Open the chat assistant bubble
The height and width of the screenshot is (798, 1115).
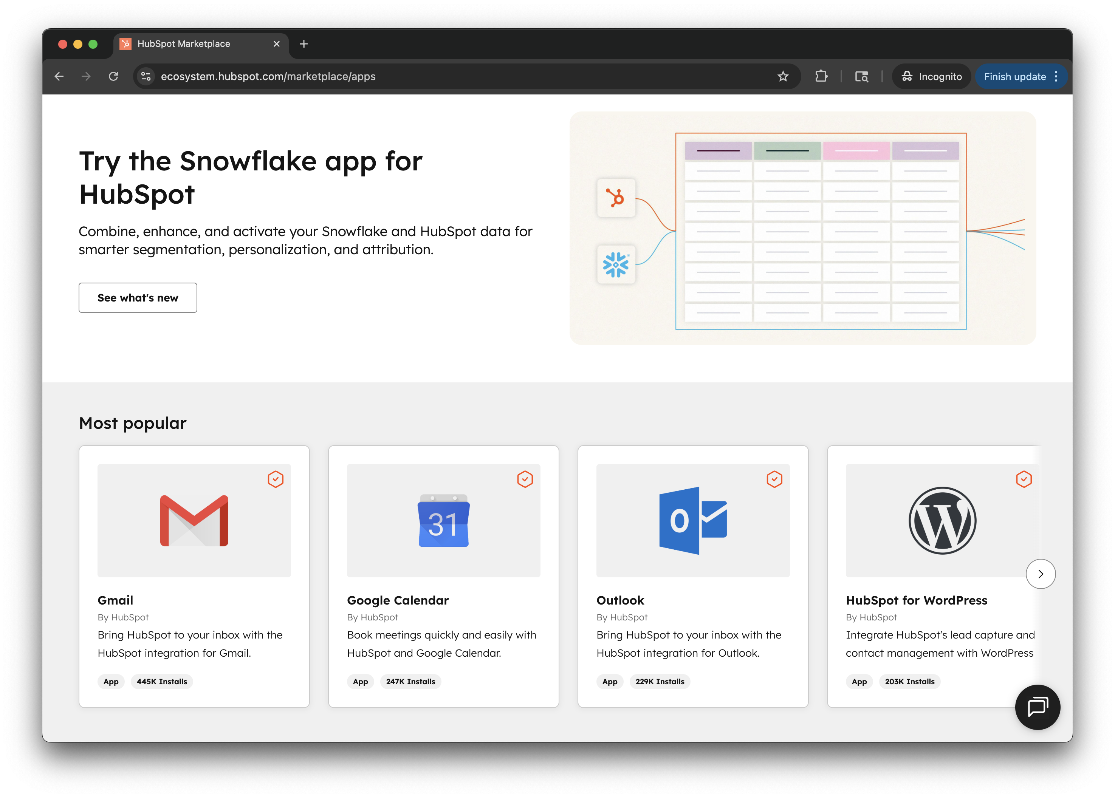(1038, 708)
